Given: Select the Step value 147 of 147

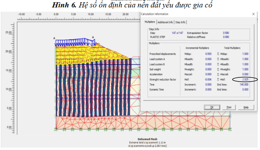Looking at the screenshot, I should [x=177, y=33].
